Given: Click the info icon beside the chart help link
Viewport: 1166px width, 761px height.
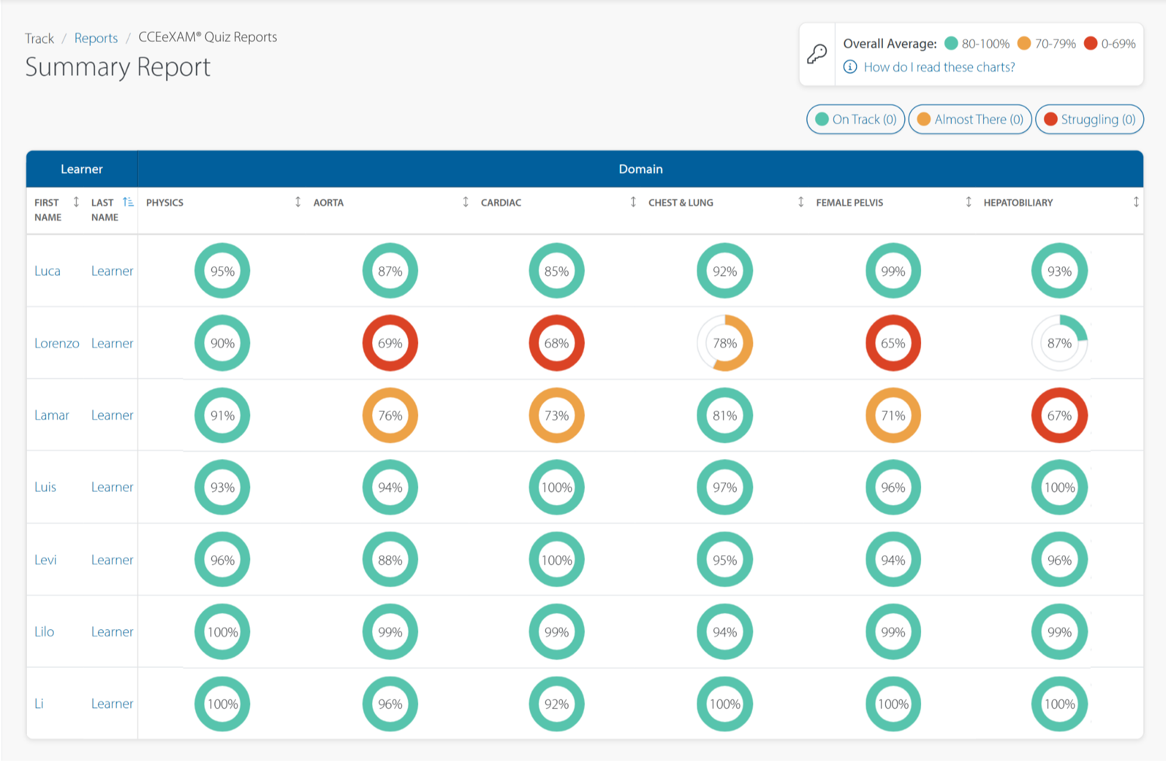Looking at the screenshot, I should (849, 67).
